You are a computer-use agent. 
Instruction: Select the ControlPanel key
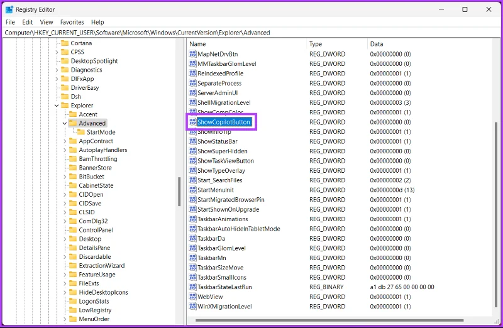coord(96,230)
